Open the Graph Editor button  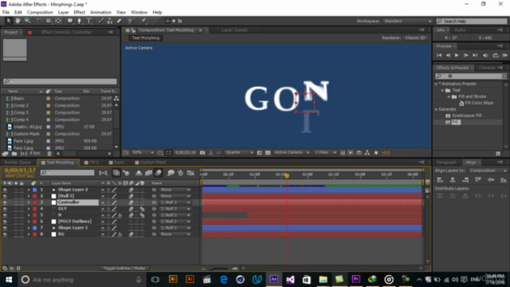click(x=190, y=173)
